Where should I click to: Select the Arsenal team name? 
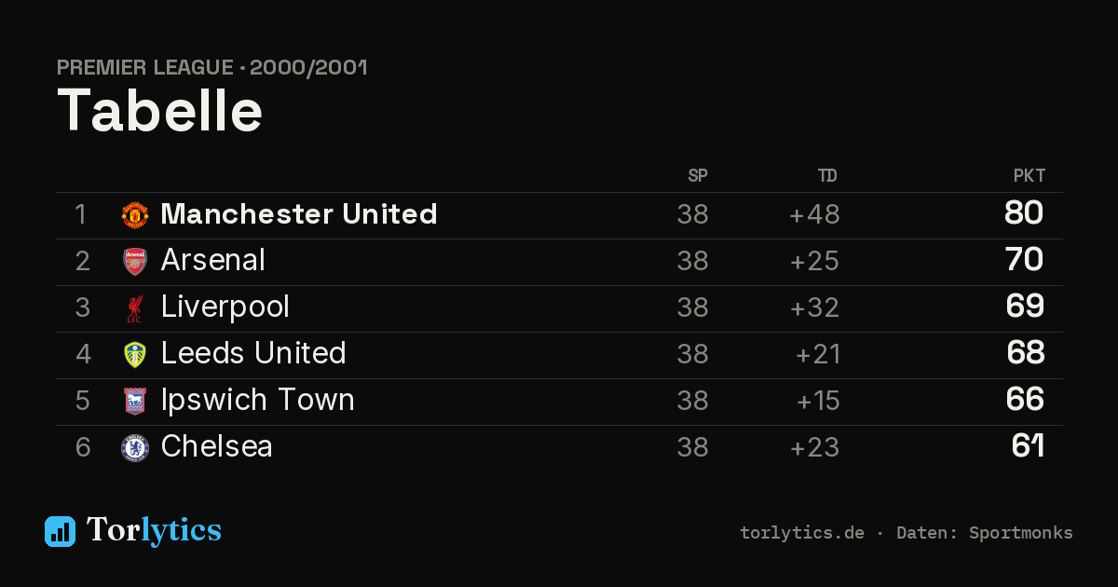213,261
